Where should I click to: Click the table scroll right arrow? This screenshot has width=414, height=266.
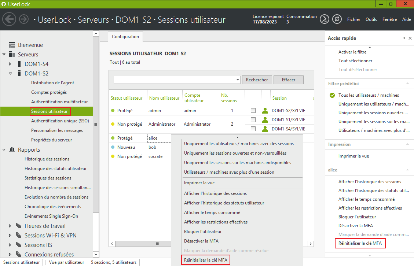311,244
